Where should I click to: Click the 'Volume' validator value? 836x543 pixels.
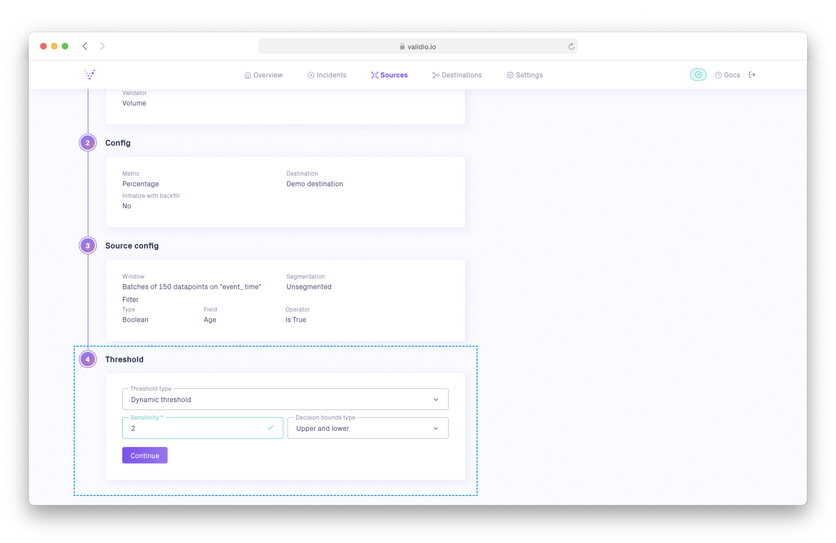[134, 103]
